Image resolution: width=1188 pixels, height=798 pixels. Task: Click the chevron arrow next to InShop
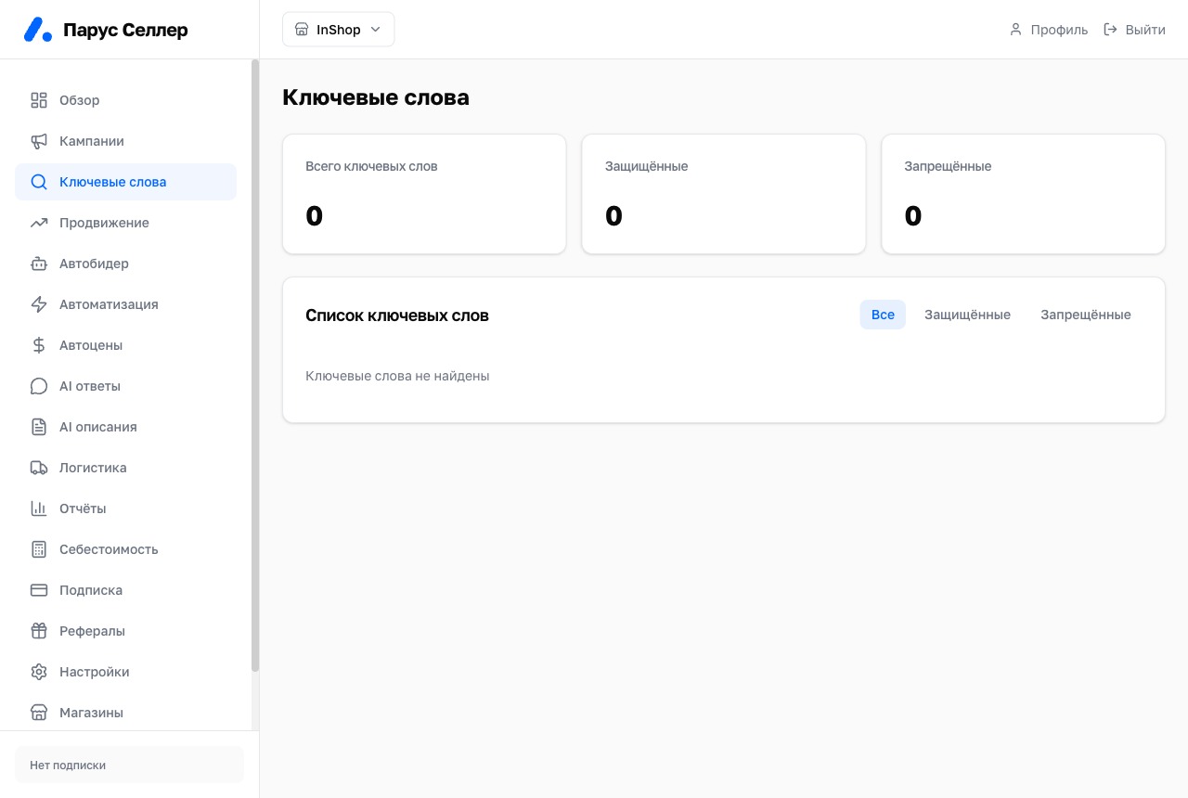click(376, 30)
